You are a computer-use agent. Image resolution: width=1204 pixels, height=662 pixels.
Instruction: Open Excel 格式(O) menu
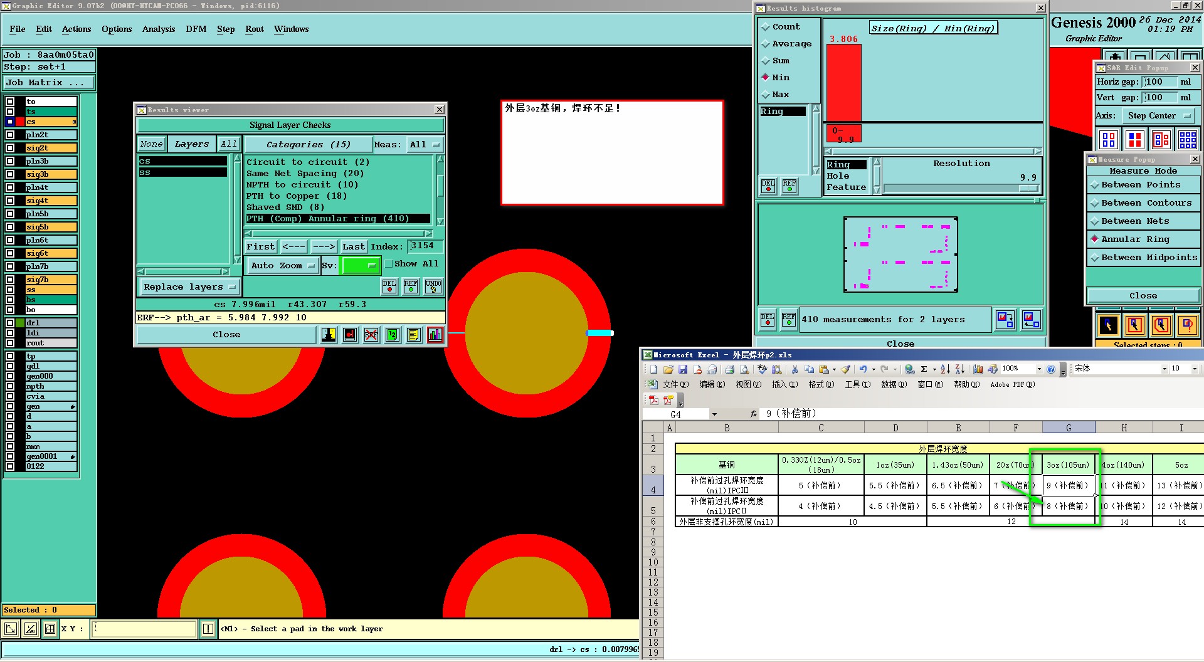coord(821,385)
